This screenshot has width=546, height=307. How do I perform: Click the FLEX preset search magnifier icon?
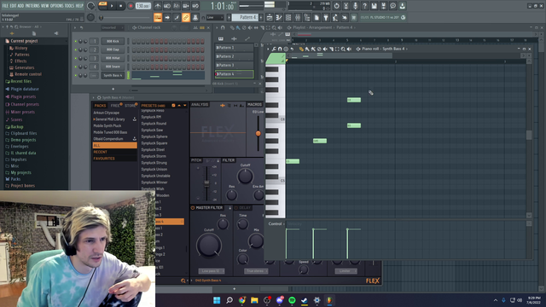click(x=183, y=281)
